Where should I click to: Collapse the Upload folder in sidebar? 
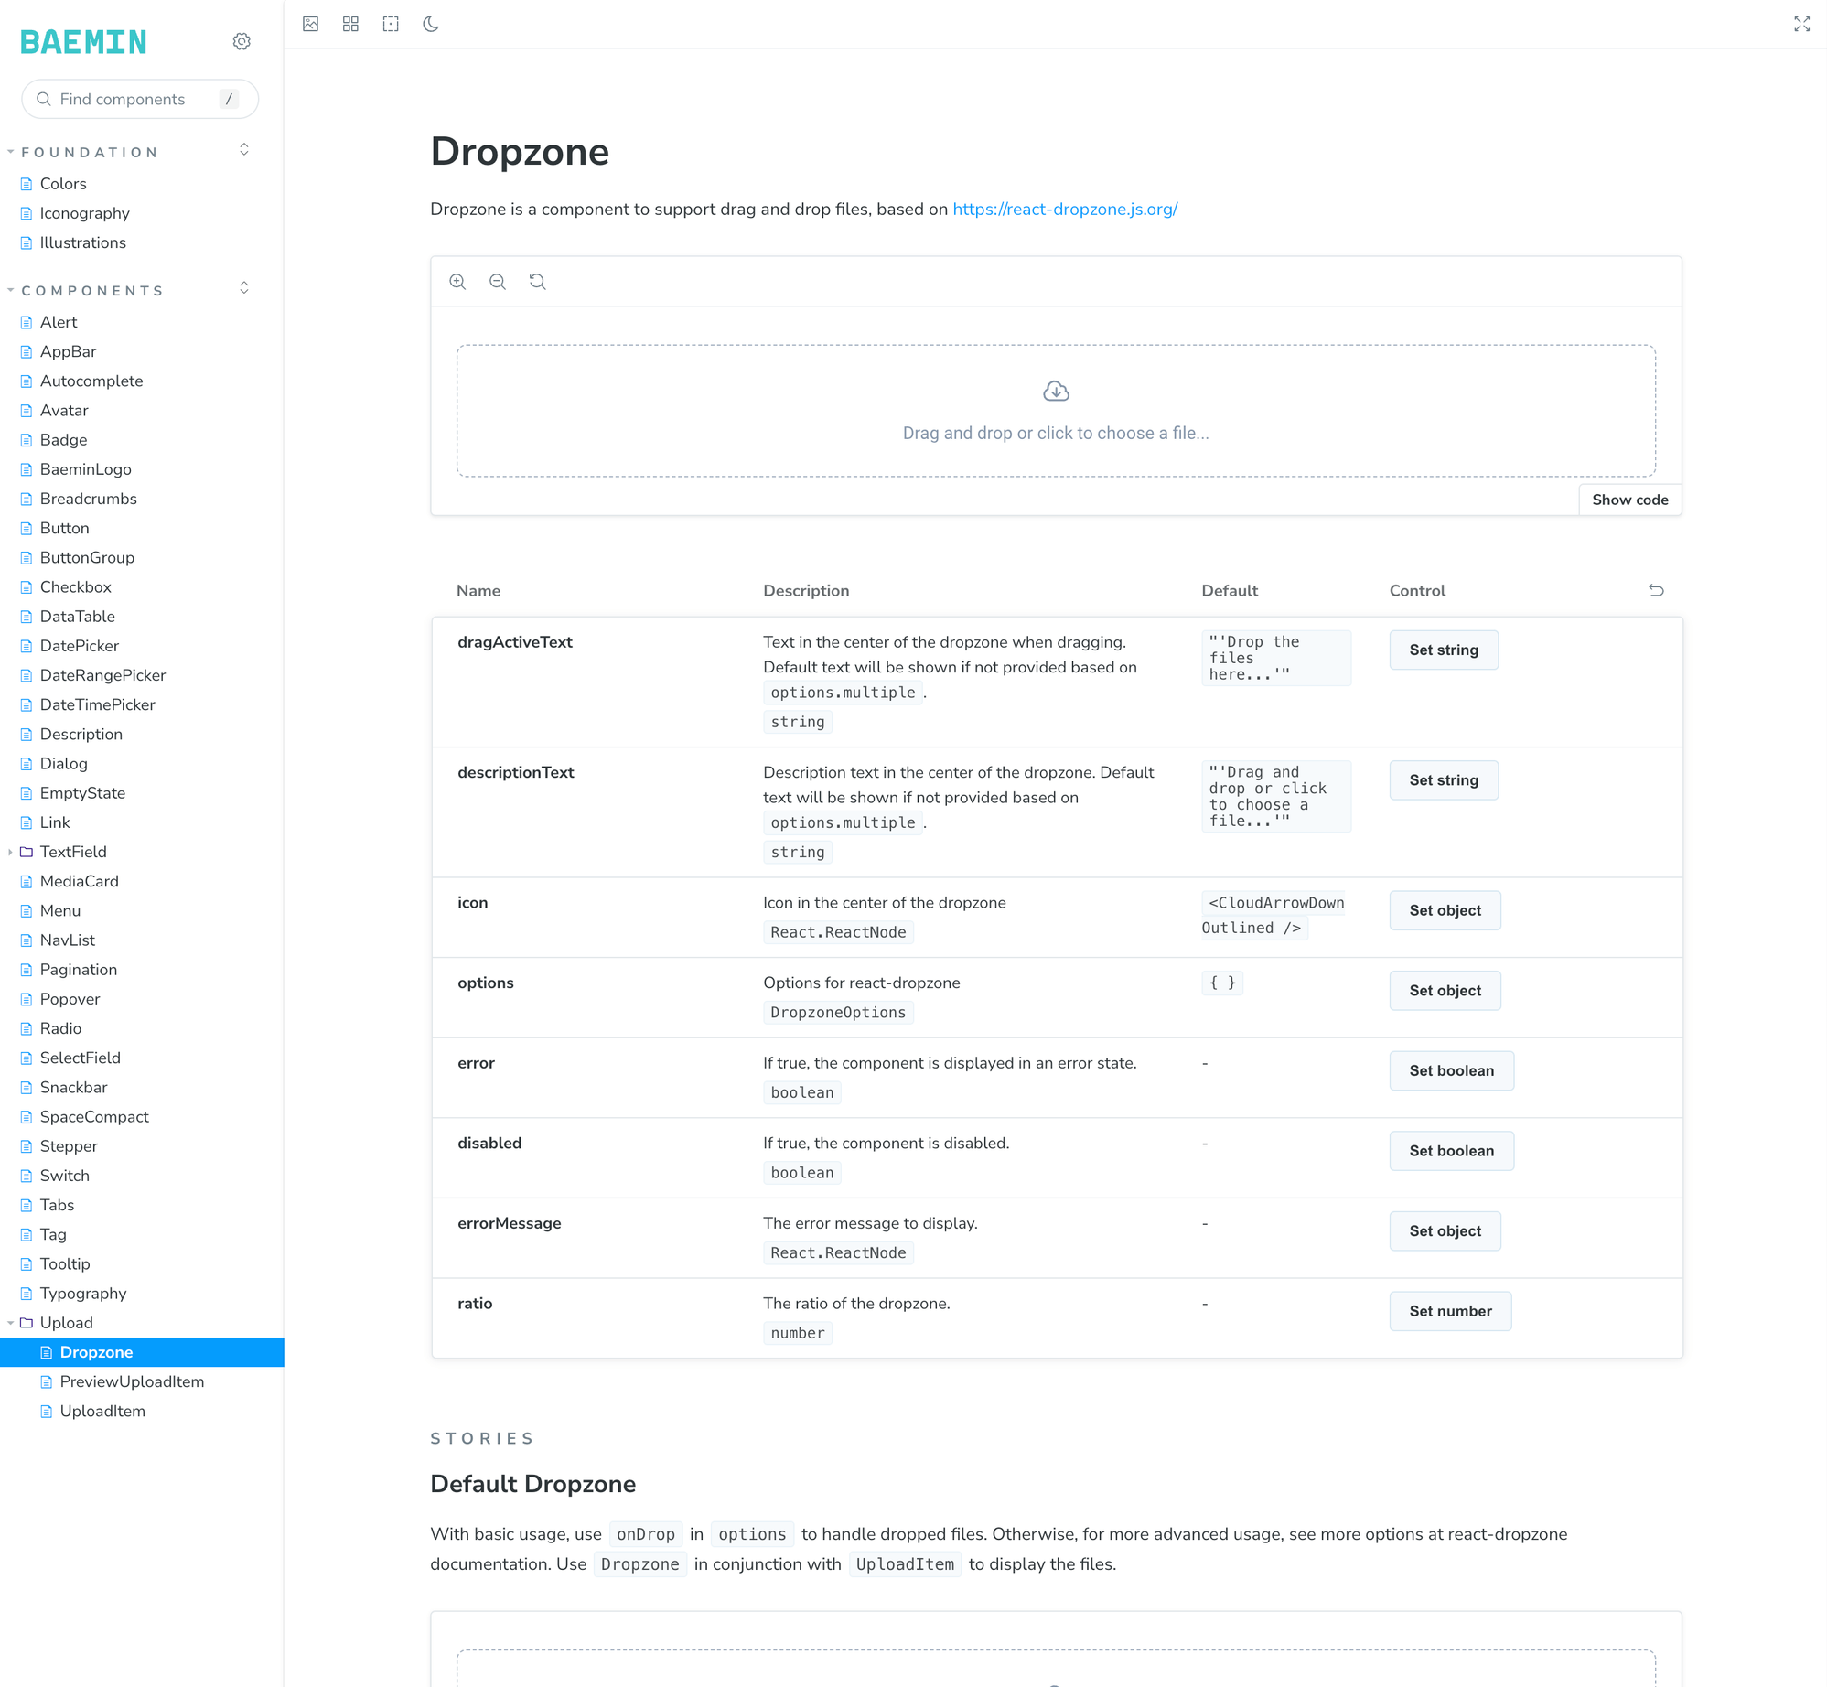click(66, 1322)
